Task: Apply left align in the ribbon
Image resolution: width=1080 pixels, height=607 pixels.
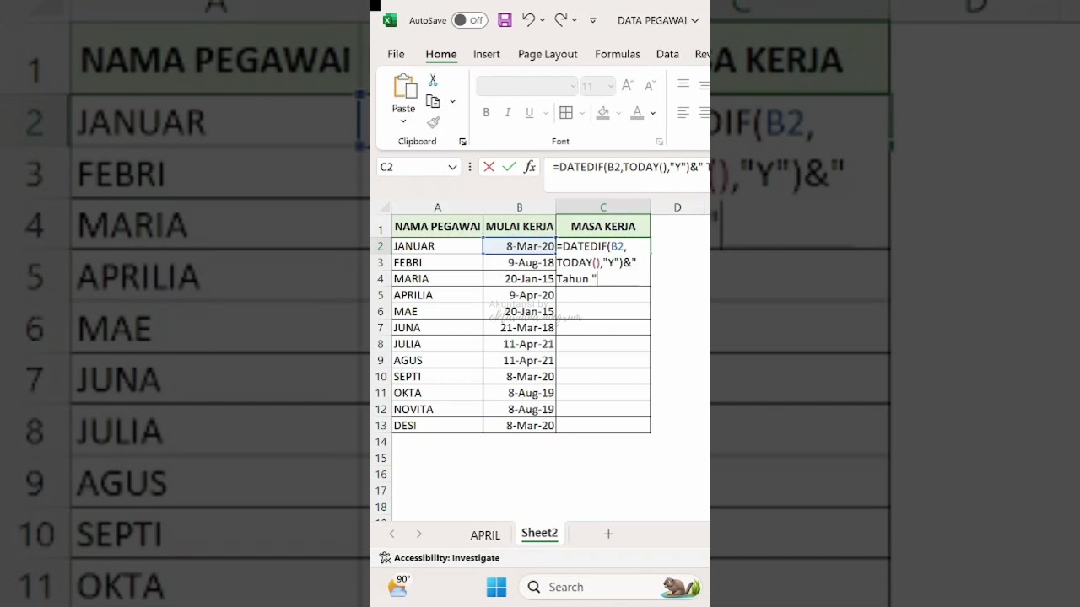Action: point(683,113)
